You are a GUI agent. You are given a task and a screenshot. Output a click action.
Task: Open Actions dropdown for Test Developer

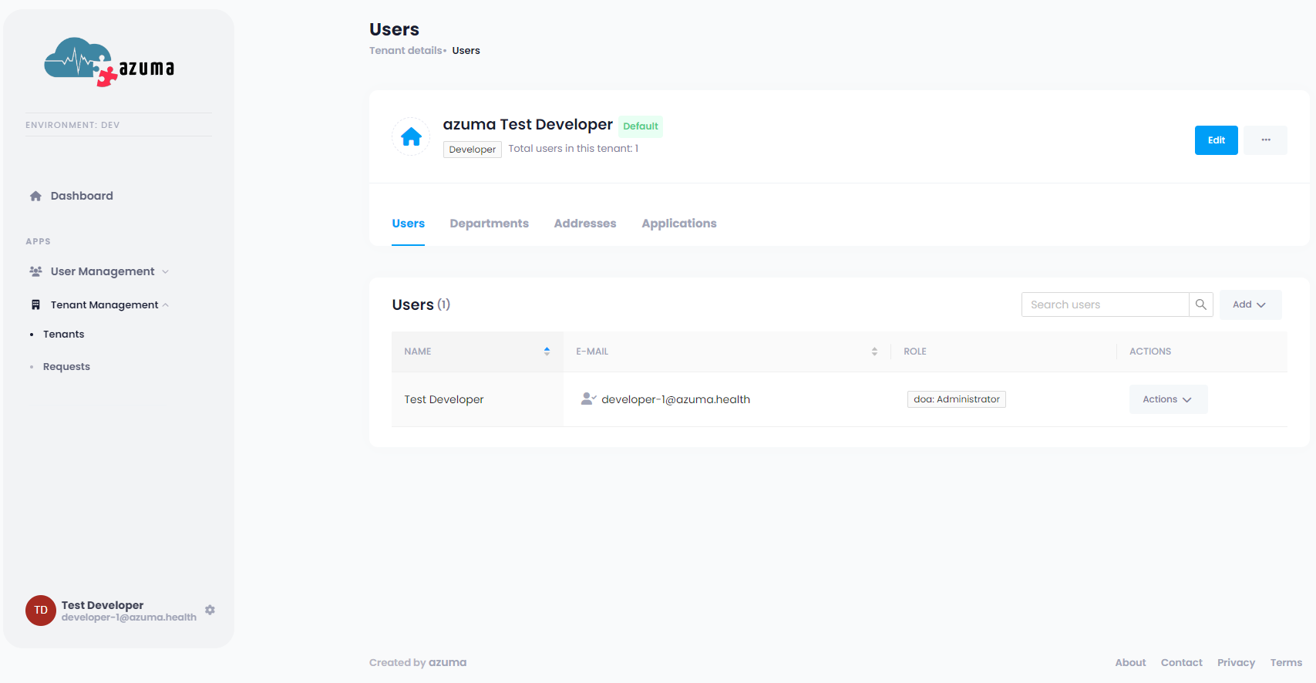1168,399
